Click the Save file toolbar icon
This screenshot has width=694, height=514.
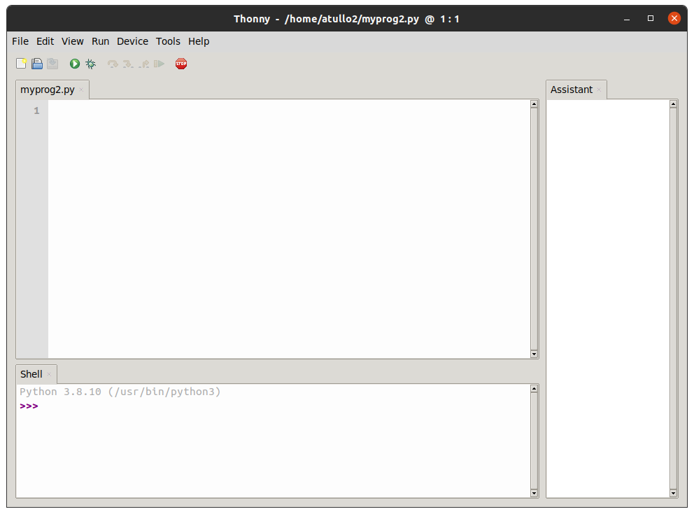tap(52, 64)
